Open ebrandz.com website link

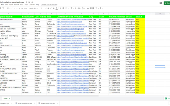[79, 41]
